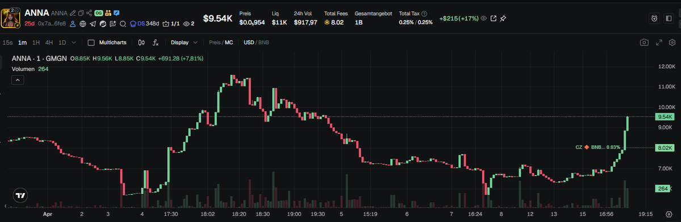681x222 pixels.
Task: Click the $9.54K market cap value
Action: (x=217, y=19)
